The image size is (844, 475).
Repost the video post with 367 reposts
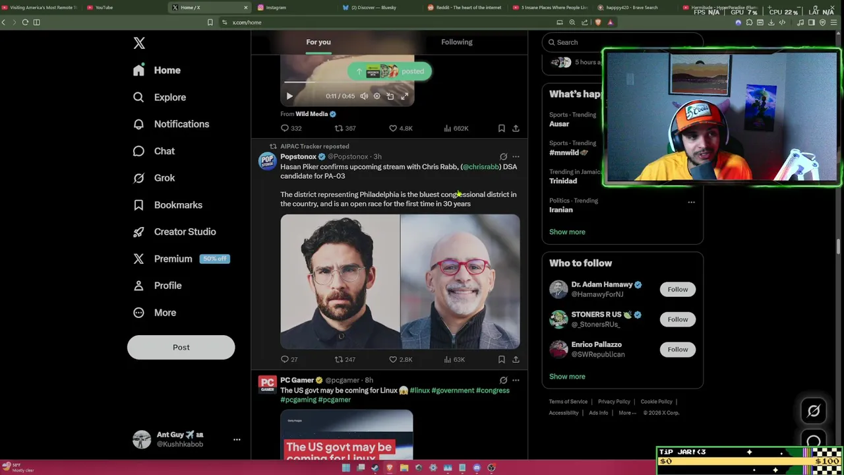345,129
